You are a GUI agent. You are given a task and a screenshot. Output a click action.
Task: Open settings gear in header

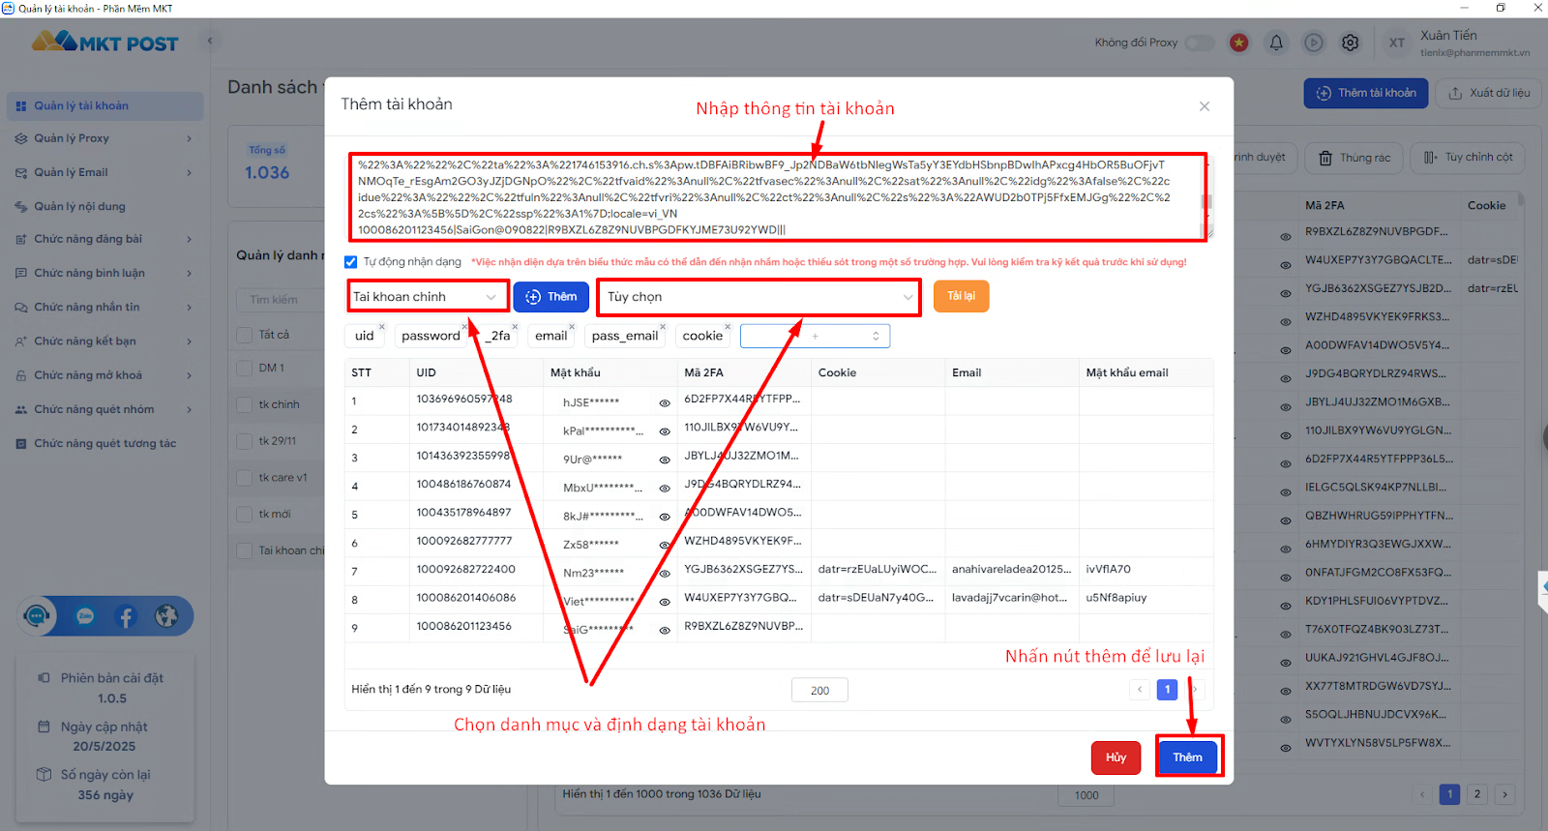tap(1351, 43)
